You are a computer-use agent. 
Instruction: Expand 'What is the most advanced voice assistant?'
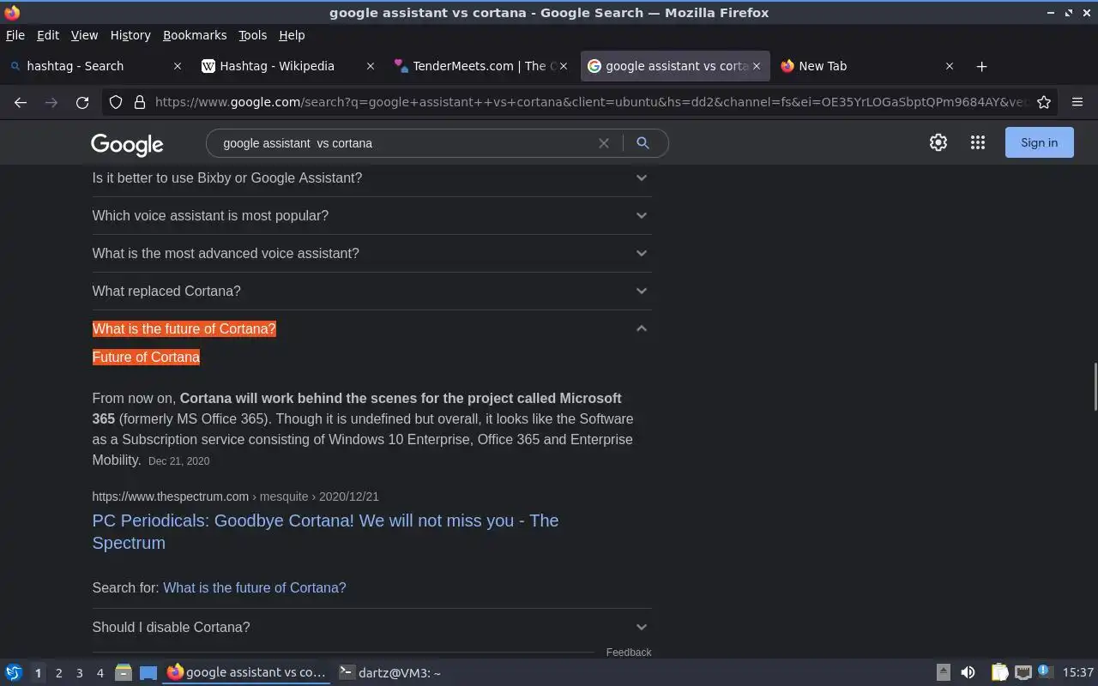point(371,253)
